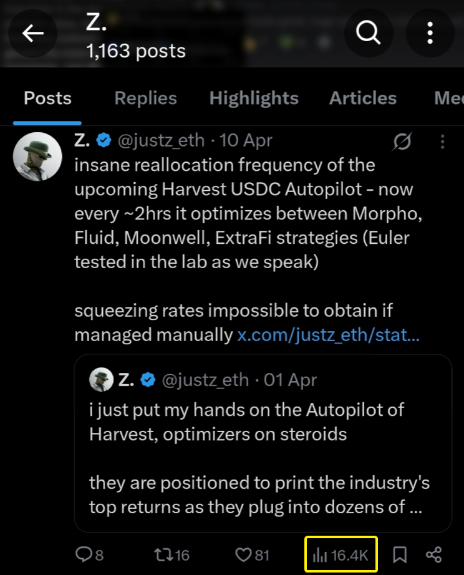Open the x.com/justz_eth/stat... link

(x=329, y=335)
